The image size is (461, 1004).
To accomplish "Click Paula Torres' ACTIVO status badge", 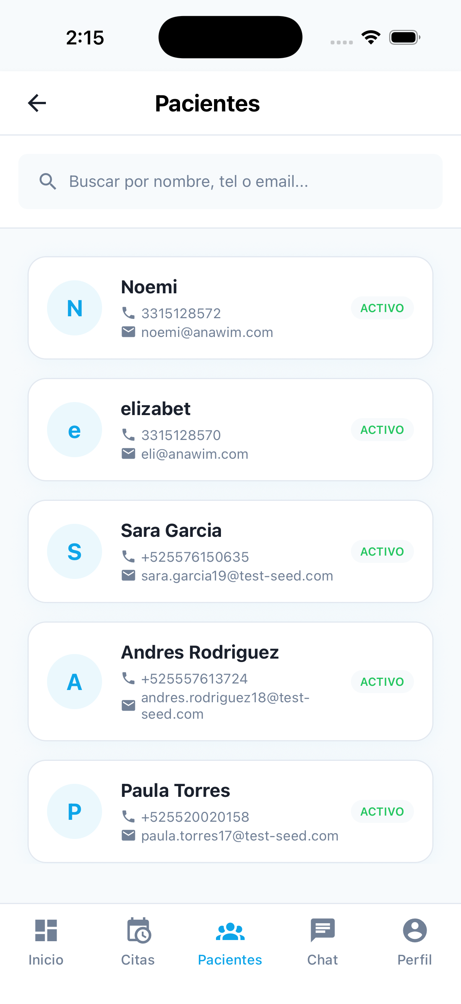I will point(382,811).
